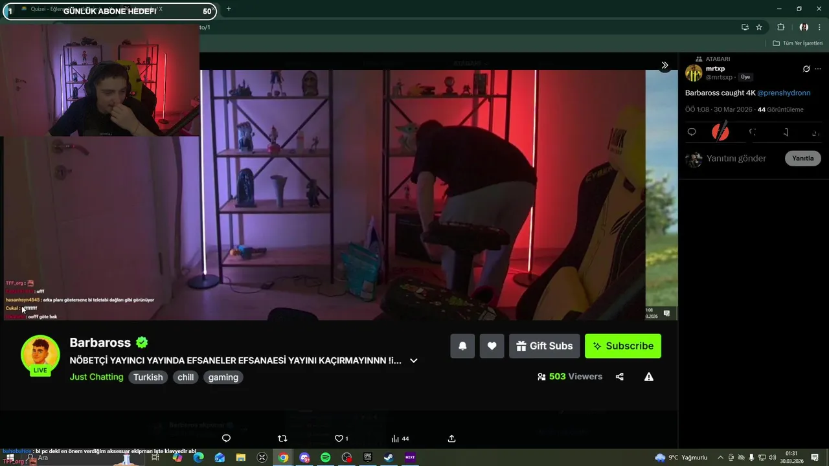Open the @prenshydronn mention link
This screenshot has width=829, height=466.
coord(784,93)
